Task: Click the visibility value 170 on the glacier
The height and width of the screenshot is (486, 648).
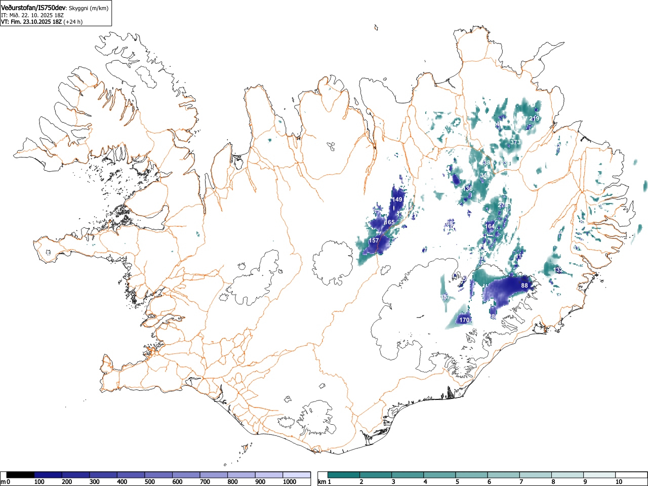Action: click(x=465, y=320)
